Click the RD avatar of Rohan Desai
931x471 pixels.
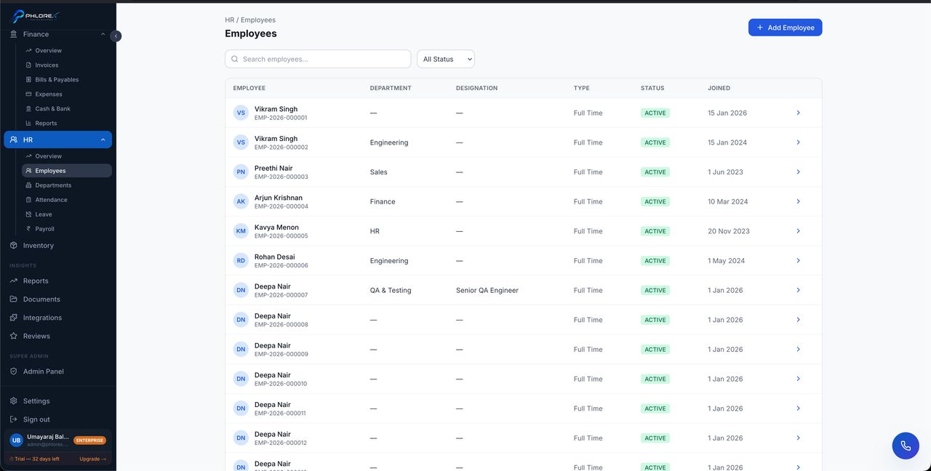[241, 261]
